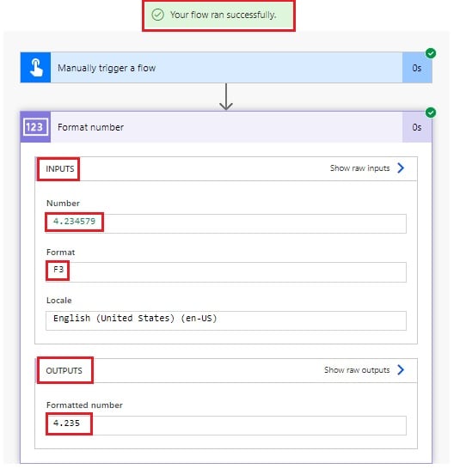
Task: Click the 0s duration on Format number step
Action: [417, 127]
